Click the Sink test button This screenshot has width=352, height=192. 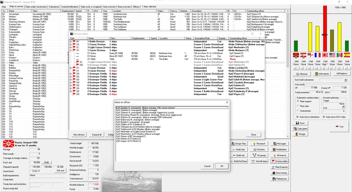click(x=60, y=171)
